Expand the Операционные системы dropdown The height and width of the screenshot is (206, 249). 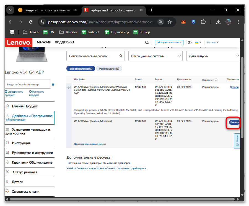coord(155,56)
